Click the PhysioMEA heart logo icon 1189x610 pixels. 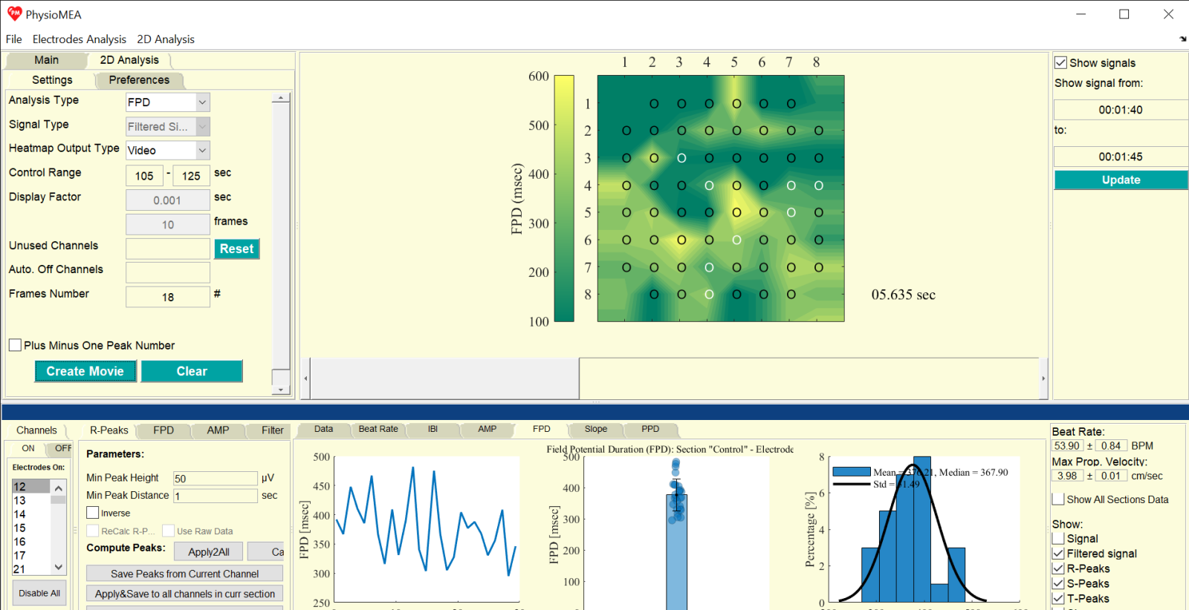pos(14,14)
